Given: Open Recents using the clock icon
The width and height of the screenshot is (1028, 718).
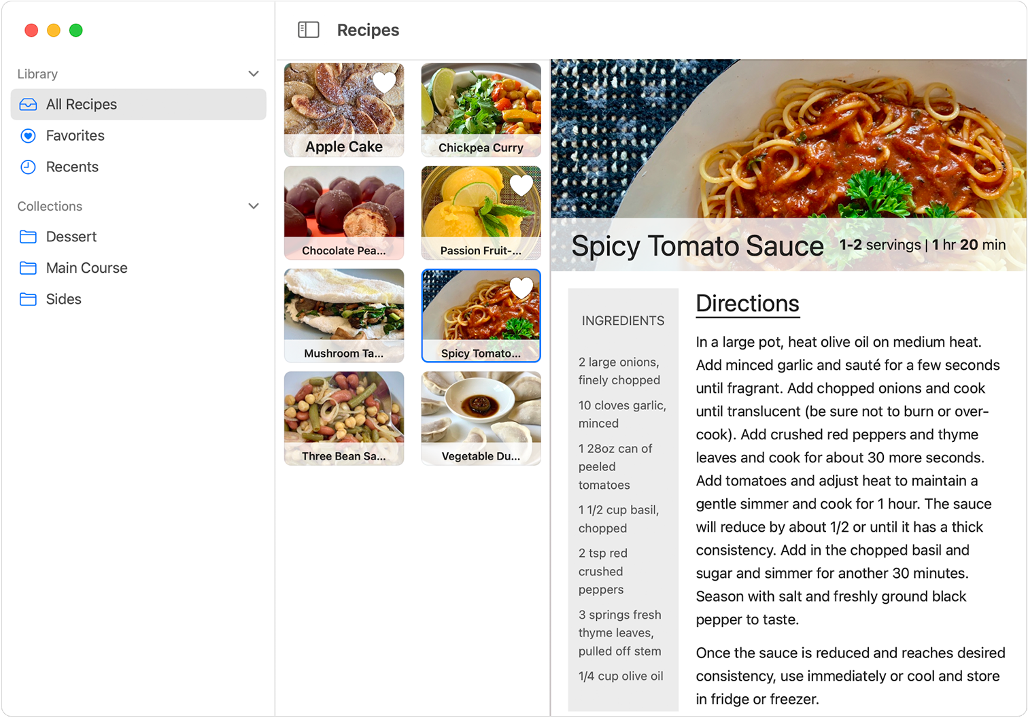Looking at the screenshot, I should click(x=27, y=167).
